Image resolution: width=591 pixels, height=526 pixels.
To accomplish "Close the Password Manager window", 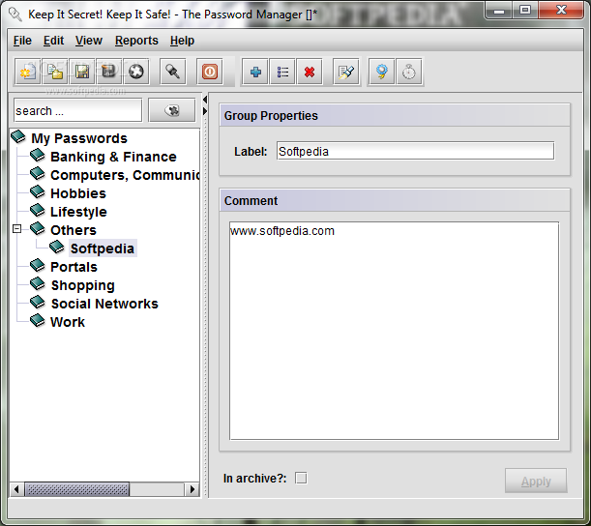I will click(561, 11).
